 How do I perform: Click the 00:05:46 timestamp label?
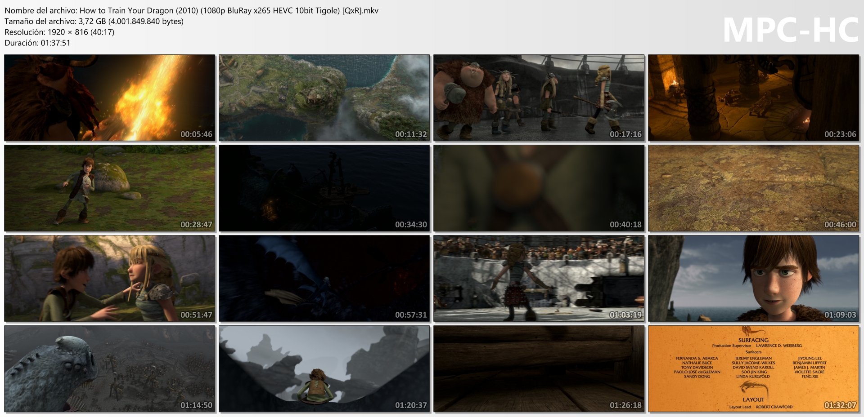pos(196,134)
